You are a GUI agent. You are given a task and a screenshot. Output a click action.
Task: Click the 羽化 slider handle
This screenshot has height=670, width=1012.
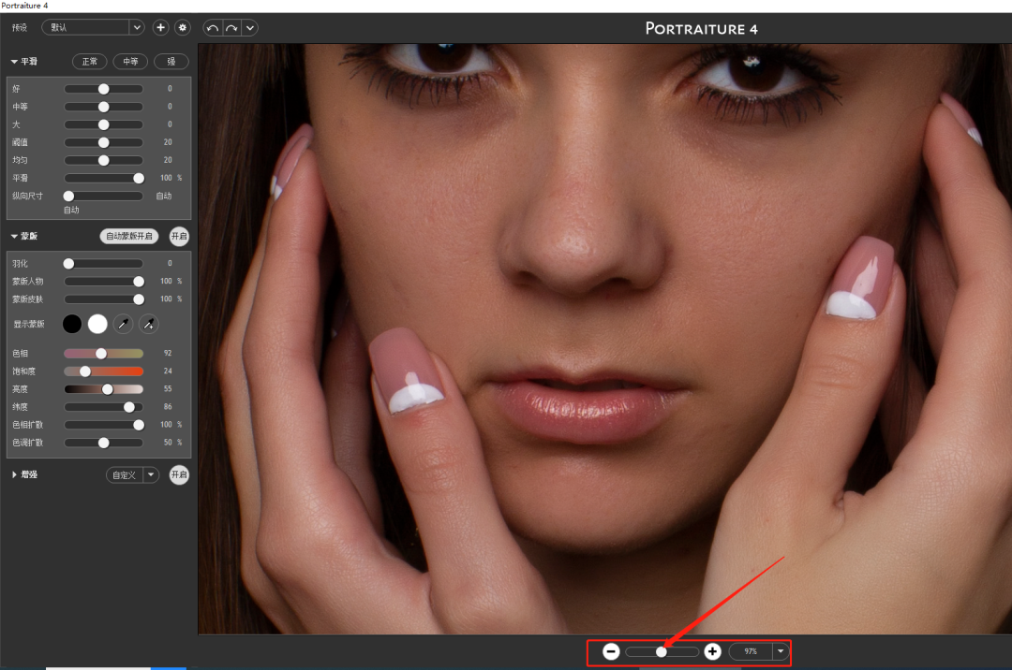coord(68,264)
